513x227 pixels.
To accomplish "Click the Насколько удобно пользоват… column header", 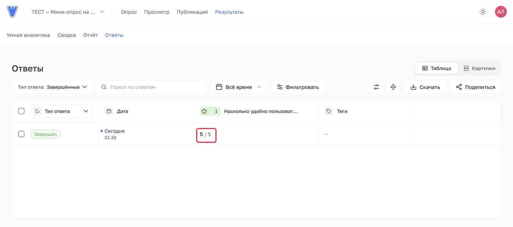I will pos(261,111).
